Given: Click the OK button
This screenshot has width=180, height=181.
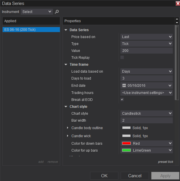Looking at the screenshot, I should click(x=104, y=176).
